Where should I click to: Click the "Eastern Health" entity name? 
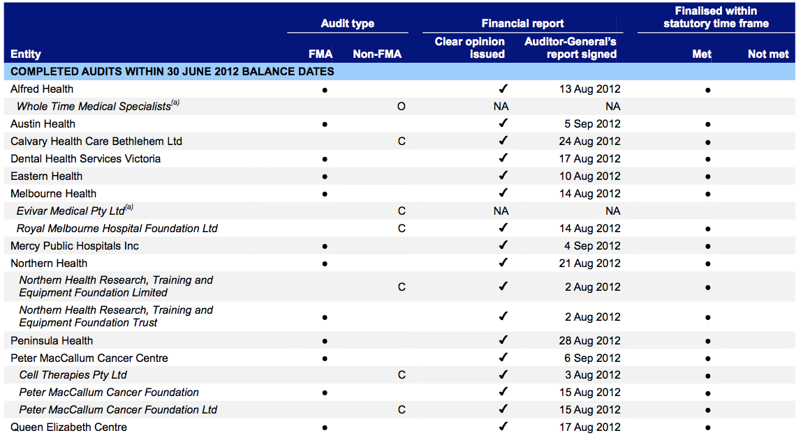(47, 176)
